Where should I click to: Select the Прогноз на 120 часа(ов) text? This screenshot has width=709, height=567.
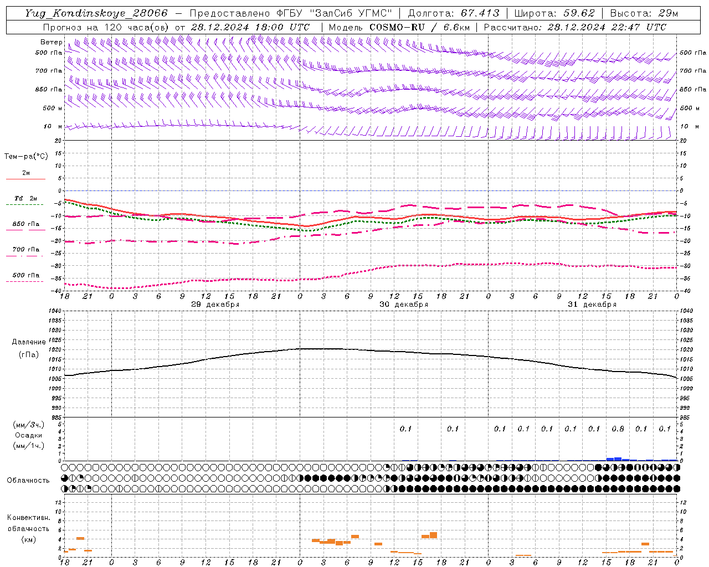[105, 27]
